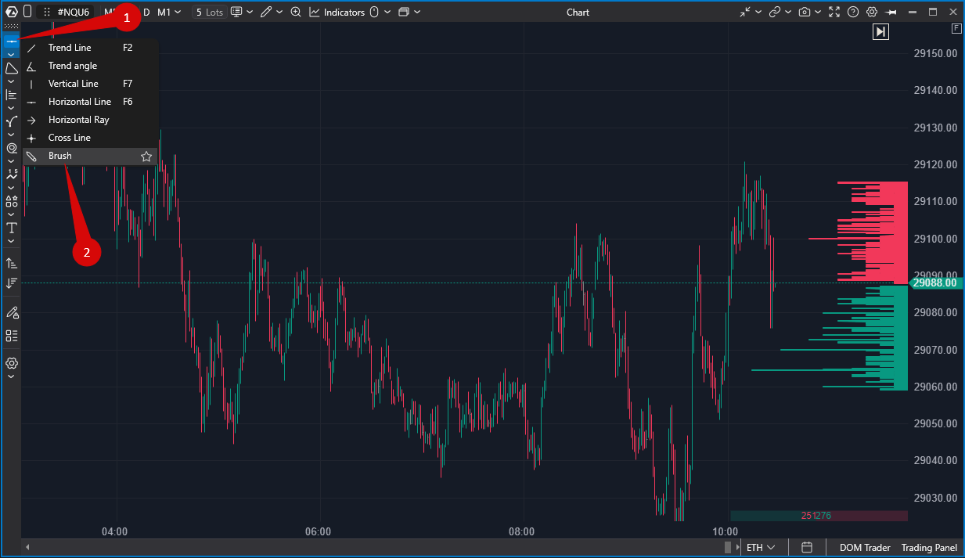Click the 5 Lots quantity field
The image size is (965, 558).
point(209,12)
